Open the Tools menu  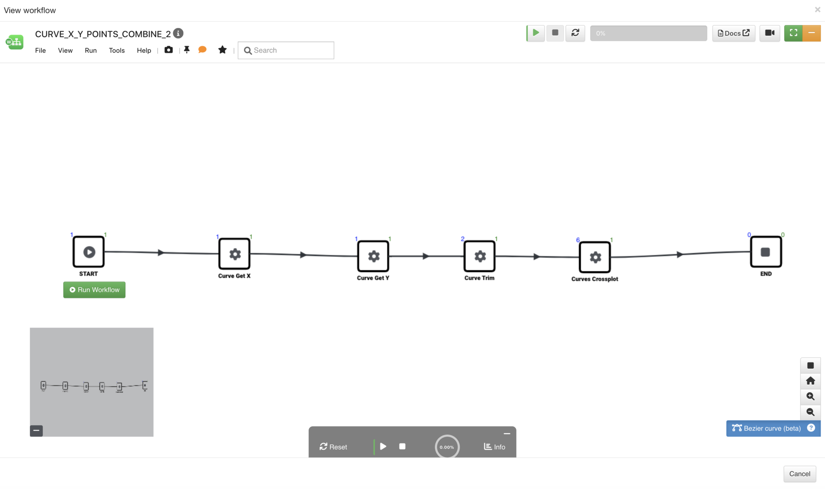116,50
